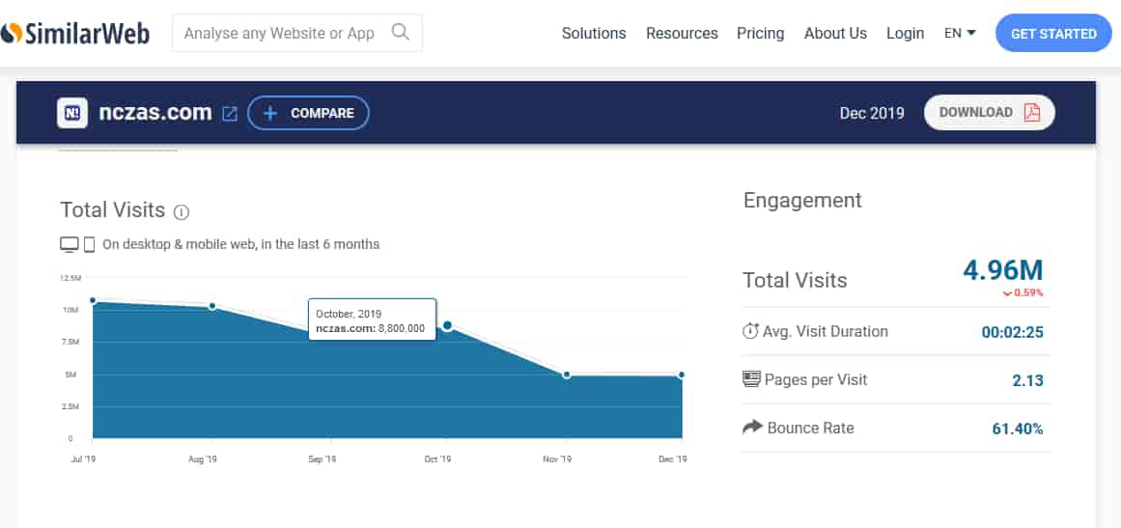The height and width of the screenshot is (528, 1121).
Task: Click the Total Visits info icon
Action: tap(182, 212)
